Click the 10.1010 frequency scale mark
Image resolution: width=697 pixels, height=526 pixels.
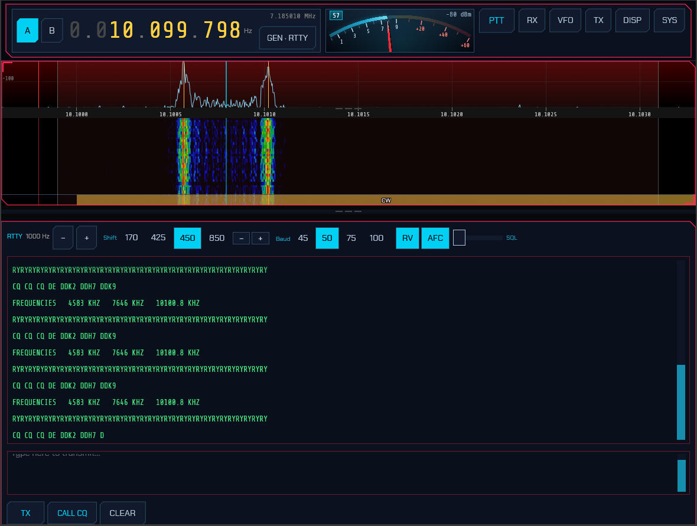(x=265, y=114)
